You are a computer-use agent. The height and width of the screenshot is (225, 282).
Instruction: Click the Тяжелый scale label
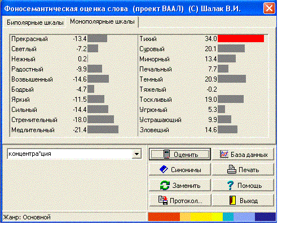pyautogui.click(x=153, y=89)
